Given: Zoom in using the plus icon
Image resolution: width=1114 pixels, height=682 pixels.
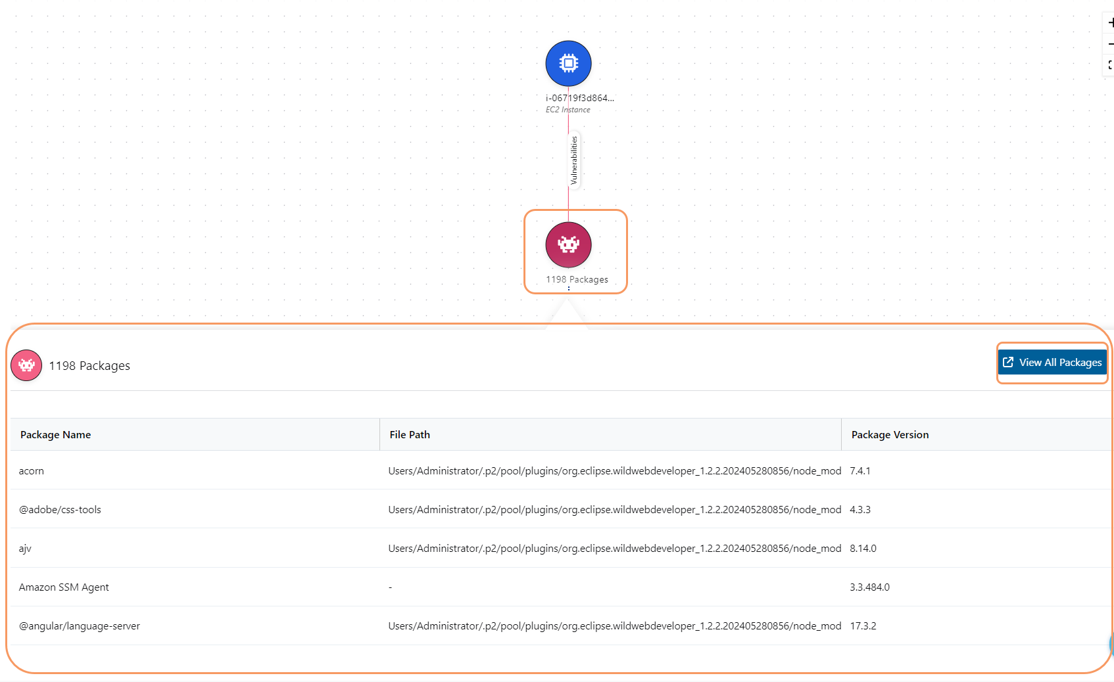Looking at the screenshot, I should [x=1109, y=22].
